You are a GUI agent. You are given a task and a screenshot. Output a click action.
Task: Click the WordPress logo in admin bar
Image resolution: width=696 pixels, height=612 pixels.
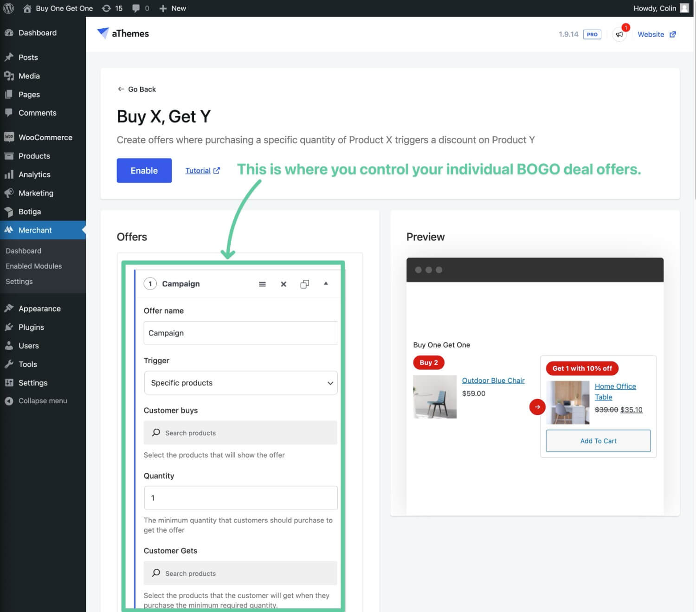click(x=8, y=8)
